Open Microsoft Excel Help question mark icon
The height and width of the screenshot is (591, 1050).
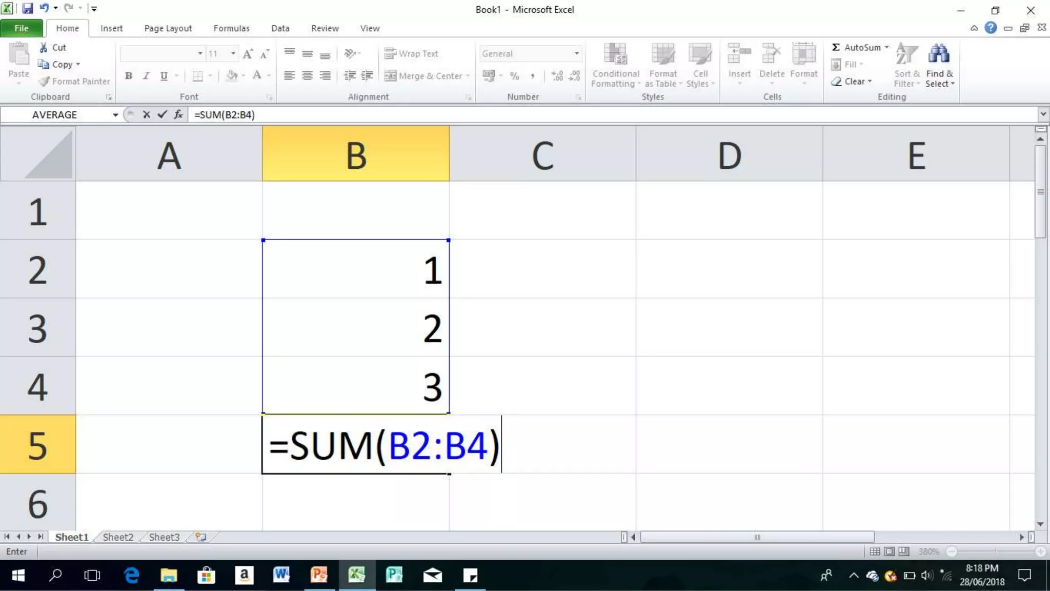[991, 28]
